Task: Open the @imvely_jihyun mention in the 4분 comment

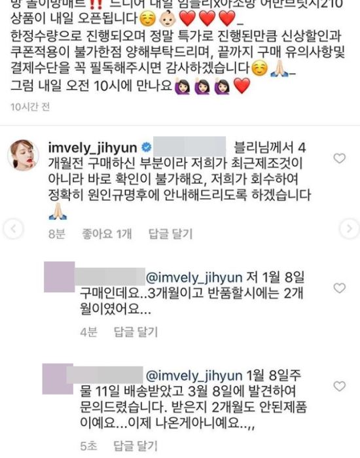Action: coord(194,277)
